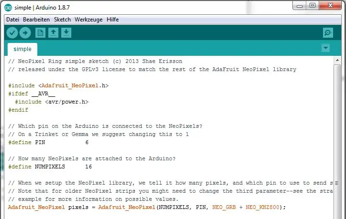
Task: Open the Hilfe menu
Action: [x=112, y=20]
